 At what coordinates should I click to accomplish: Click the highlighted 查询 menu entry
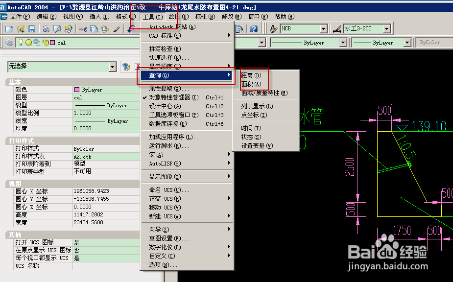[187, 75]
